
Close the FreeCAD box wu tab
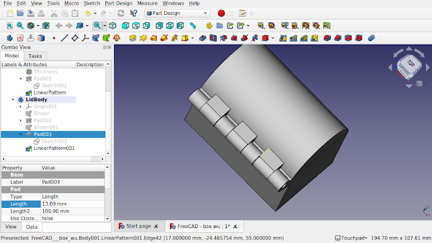point(235,227)
